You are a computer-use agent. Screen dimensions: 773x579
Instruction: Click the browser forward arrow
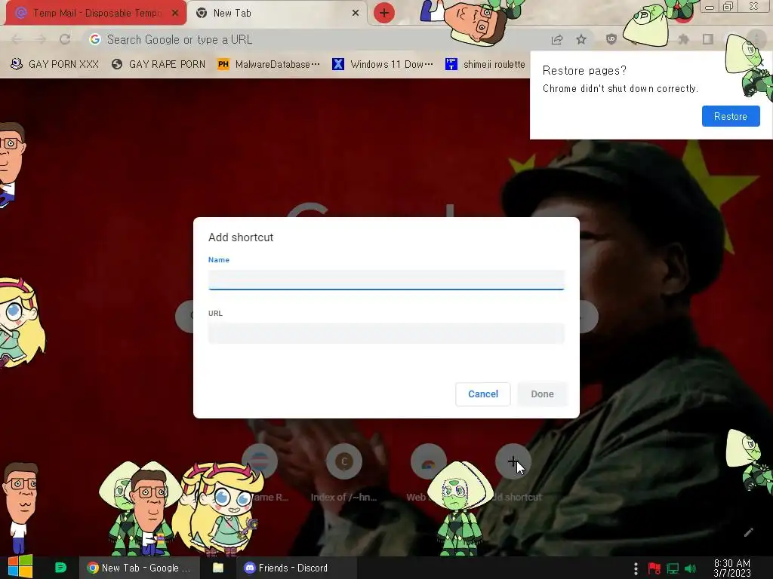point(41,39)
